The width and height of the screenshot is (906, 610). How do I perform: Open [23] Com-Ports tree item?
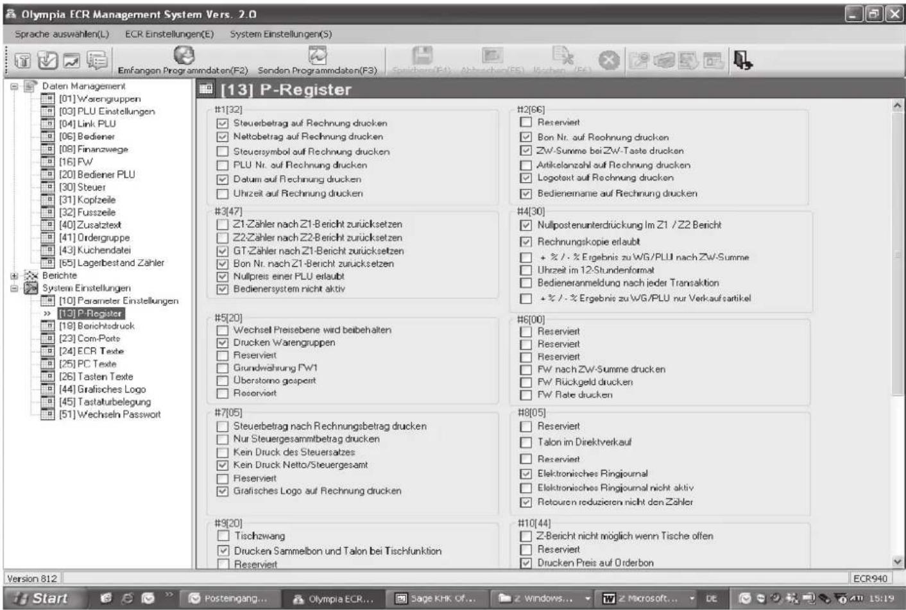pyautogui.click(x=89, y=339)
